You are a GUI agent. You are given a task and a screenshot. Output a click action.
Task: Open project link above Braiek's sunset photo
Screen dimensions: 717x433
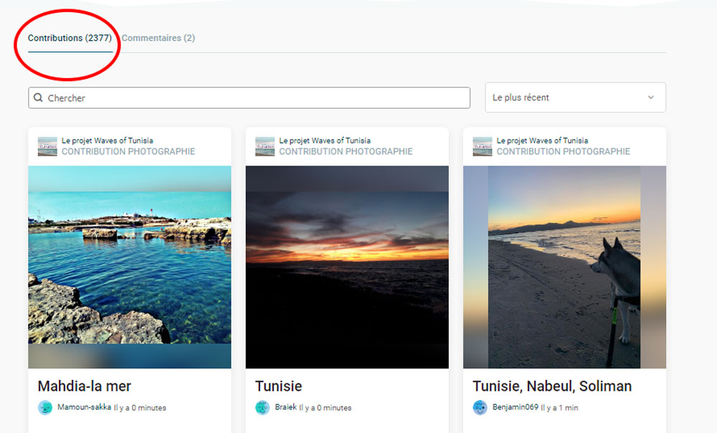coord(325,141)
